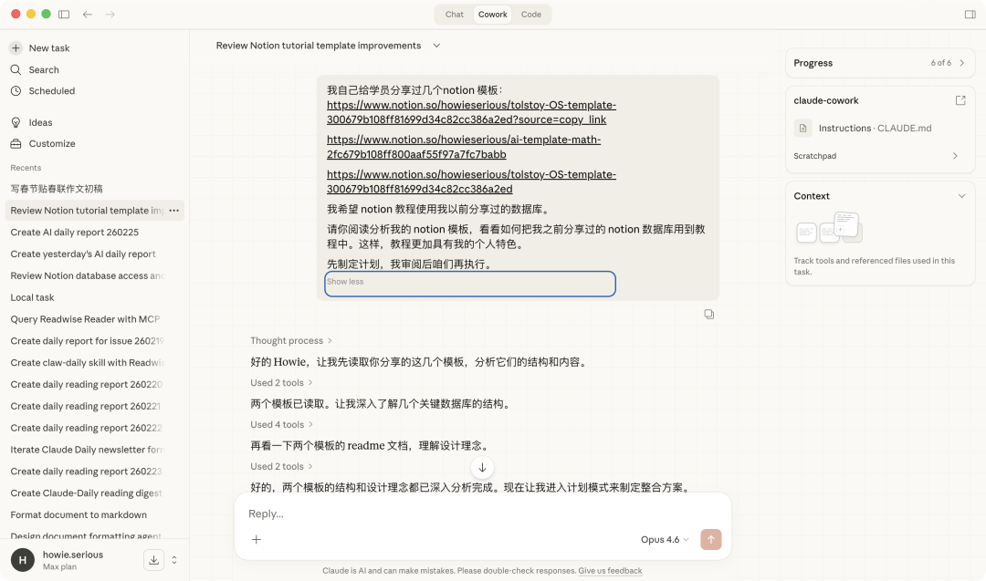Toggle the left sidebar panel icon

point(64,15)
